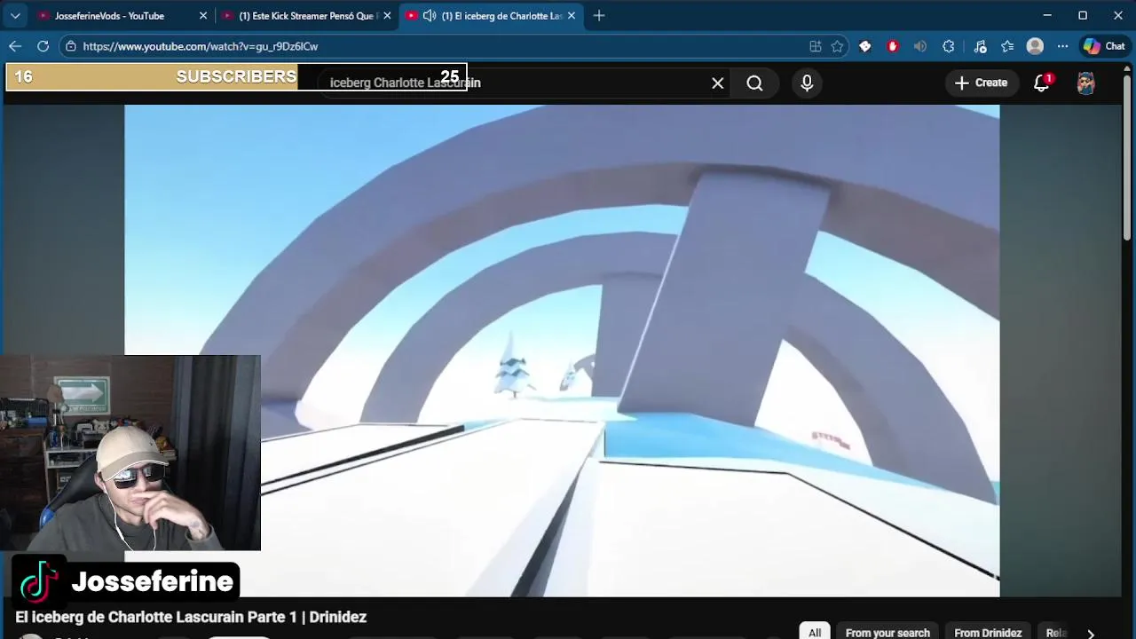Open the split screen / apps icon in address bar

point(816,46)
